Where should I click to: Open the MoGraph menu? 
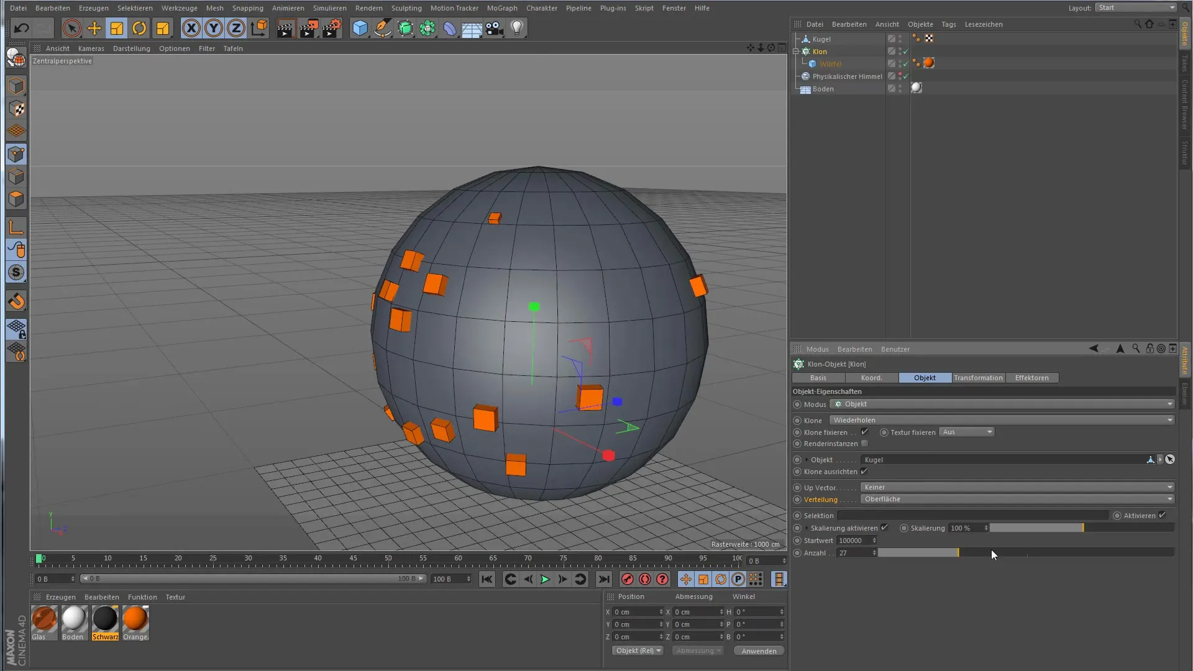(x=501, y=8)
